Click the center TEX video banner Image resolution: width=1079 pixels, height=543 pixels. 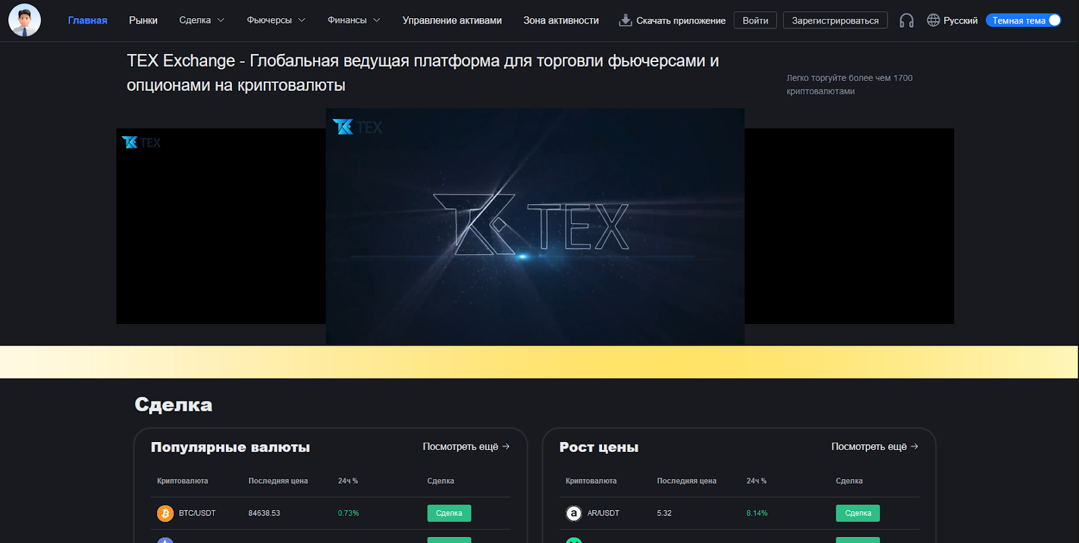tap(535, 226)
